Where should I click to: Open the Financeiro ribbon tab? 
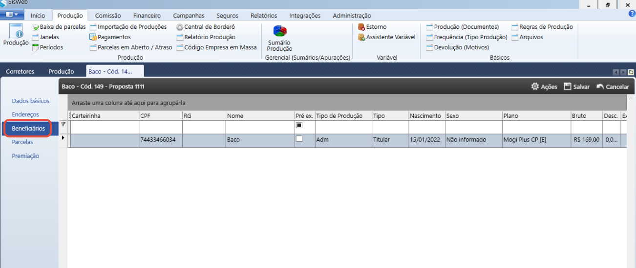147,16
